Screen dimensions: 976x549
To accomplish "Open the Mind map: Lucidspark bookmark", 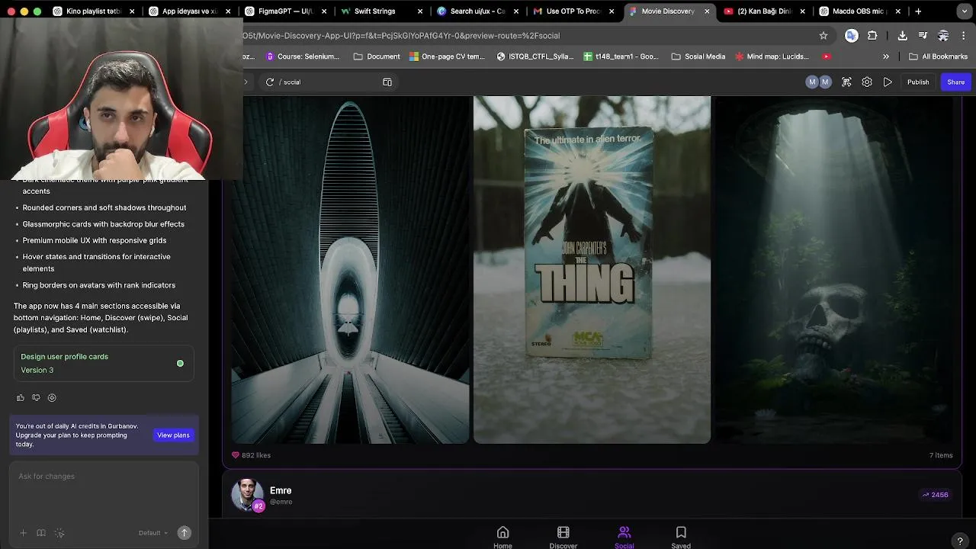I will 772,56.
